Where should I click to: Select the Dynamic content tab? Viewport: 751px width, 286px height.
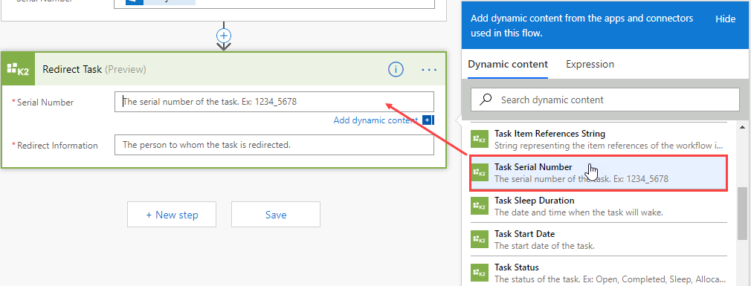click(508, 64)
